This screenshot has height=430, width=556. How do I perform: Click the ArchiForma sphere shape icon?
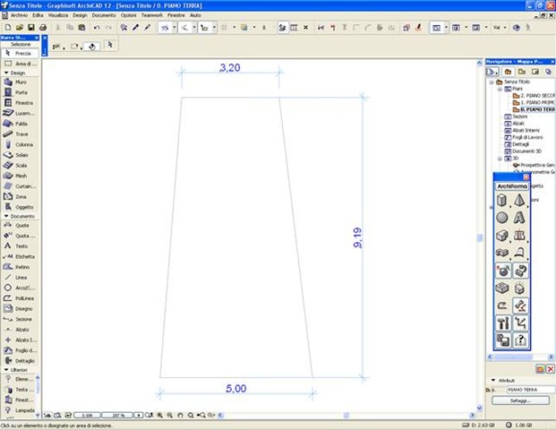pos(502,218)
